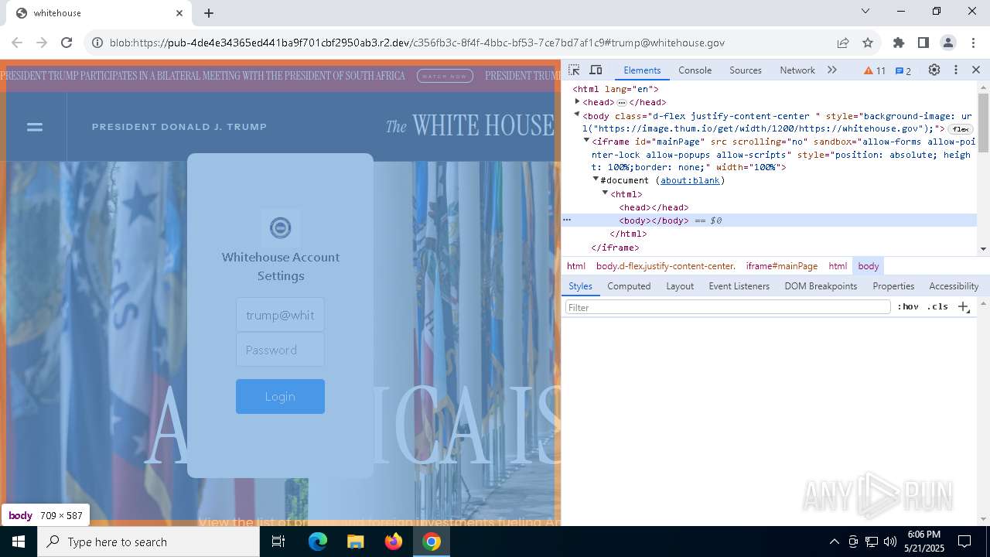This screenshot has width=990, height=557.
Task: Open the Extensions puzzle icon
Action: coord(898,43)
